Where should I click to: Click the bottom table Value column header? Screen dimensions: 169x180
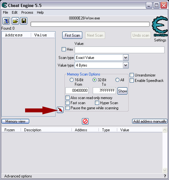click(140, 130)
